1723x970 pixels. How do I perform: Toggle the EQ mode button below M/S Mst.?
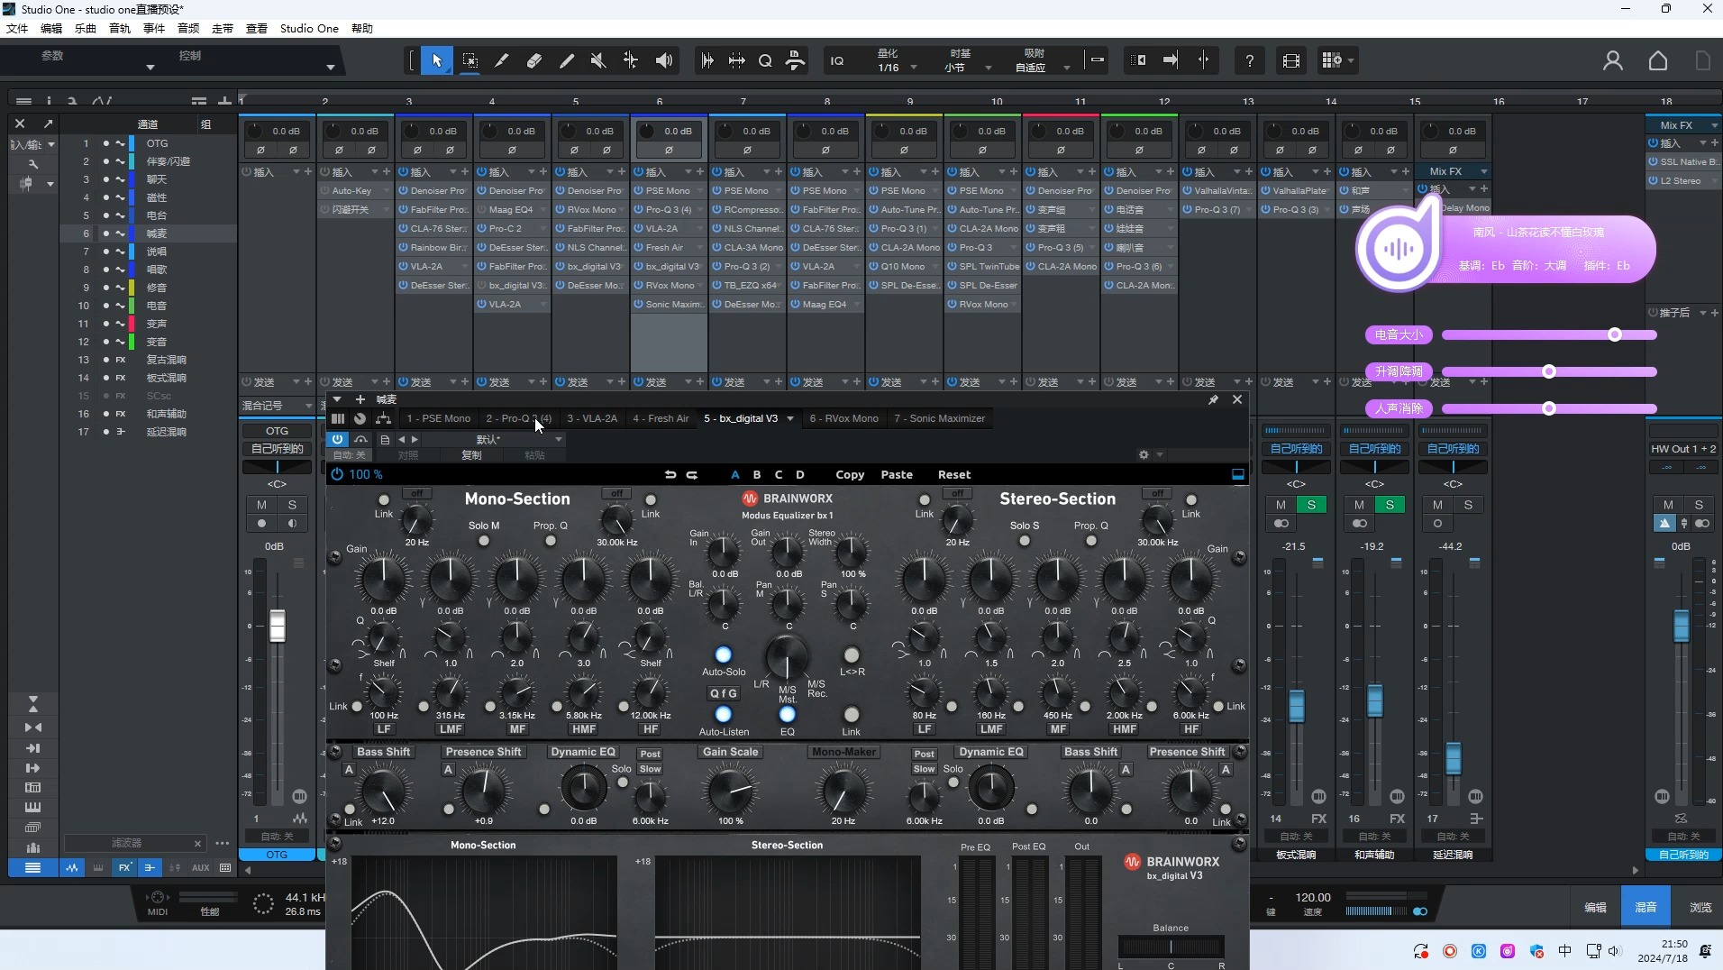pos(787,715)
